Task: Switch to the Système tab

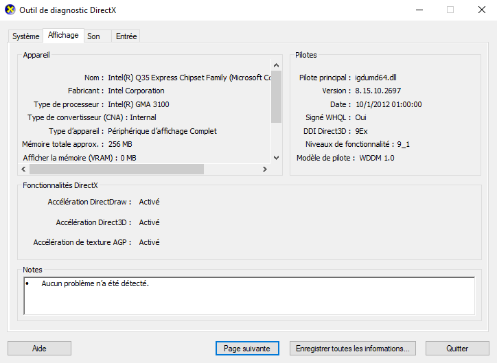Action: [x=25, y=36]
